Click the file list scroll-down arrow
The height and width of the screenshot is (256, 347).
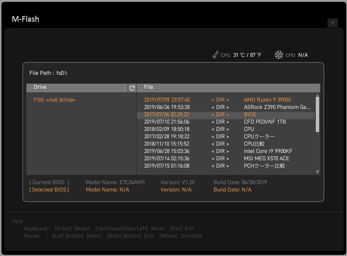pyautogui.click(x=317, y=172)
